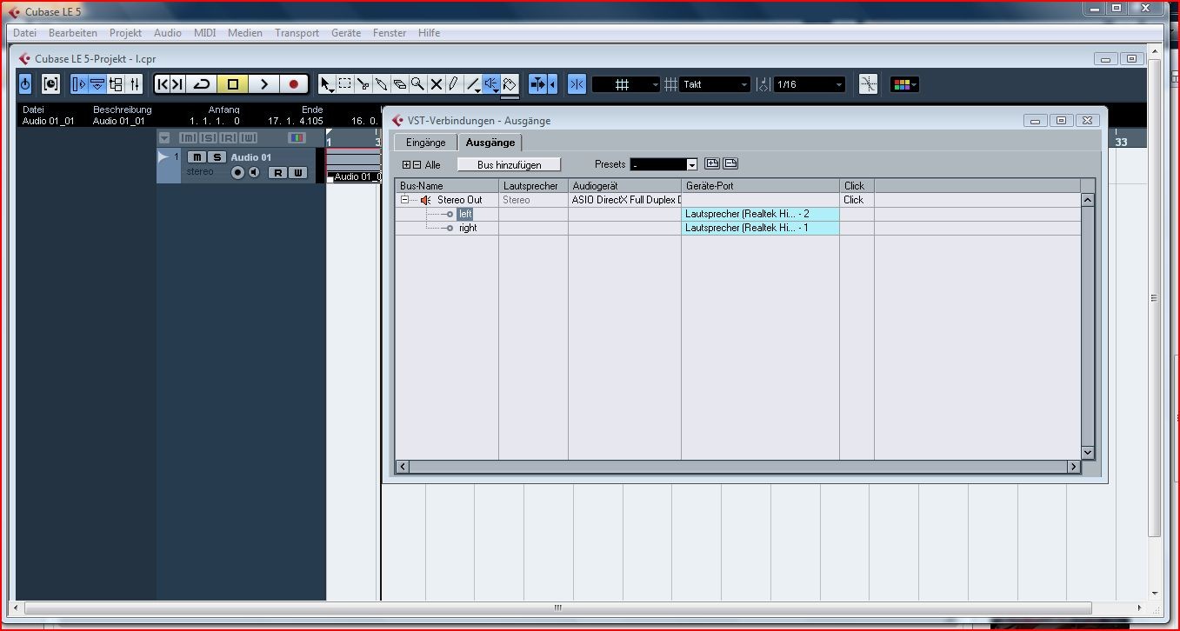Click the Play transport button

pyautogui.click(x=263, y=84)
